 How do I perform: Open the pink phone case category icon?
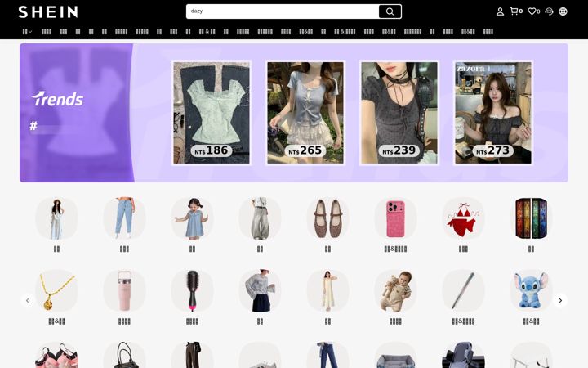[395, 218]
